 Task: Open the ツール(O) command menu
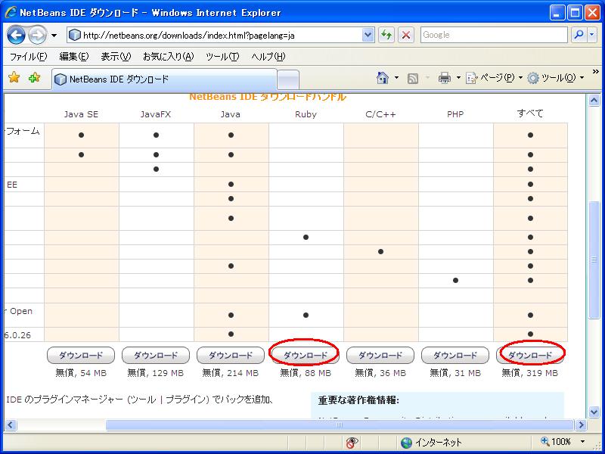click(x=556, y=78)
